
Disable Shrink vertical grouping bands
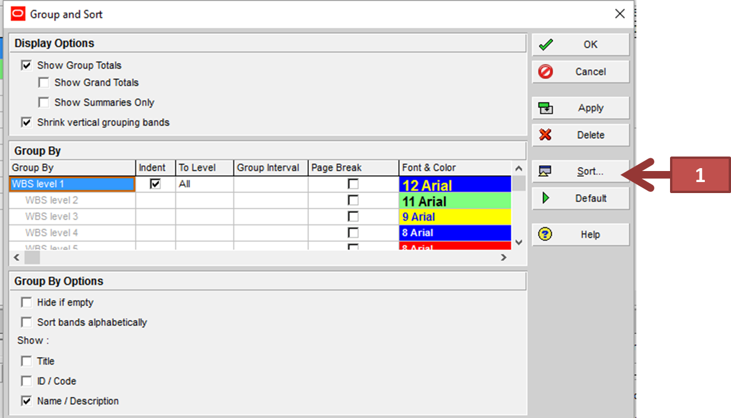pos(26,122)
